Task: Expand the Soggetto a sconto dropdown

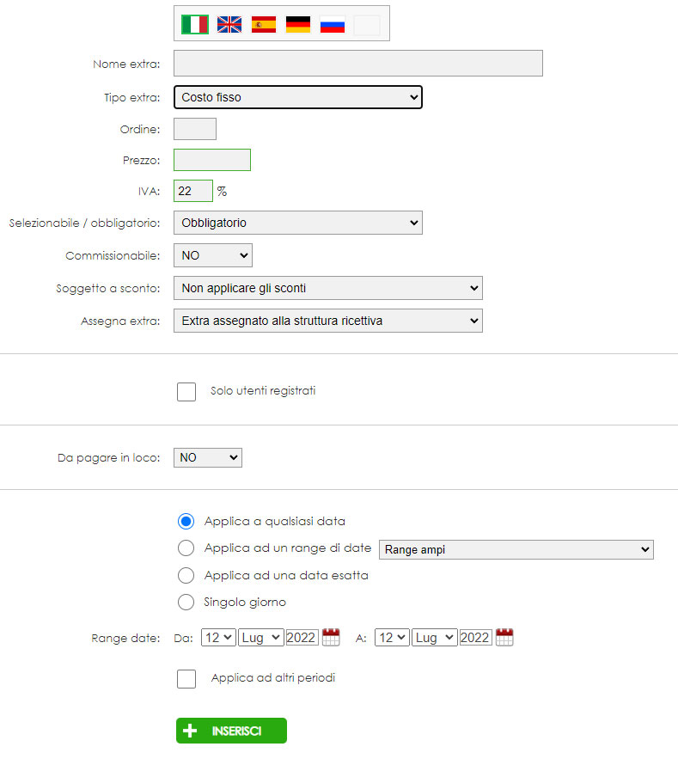Action: coord(328,288)
